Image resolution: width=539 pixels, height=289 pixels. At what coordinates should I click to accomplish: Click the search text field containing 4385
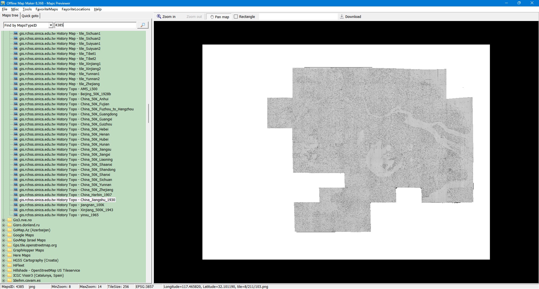click(x=95, y=25)
